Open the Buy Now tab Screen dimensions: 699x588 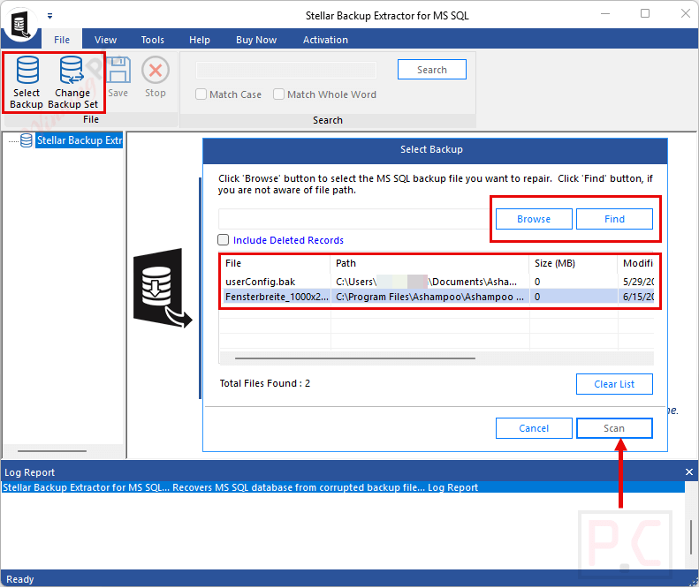(x=256, y=40)
